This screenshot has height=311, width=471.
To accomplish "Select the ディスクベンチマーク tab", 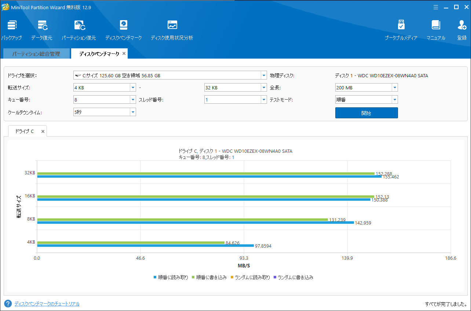I will [99, 53].
